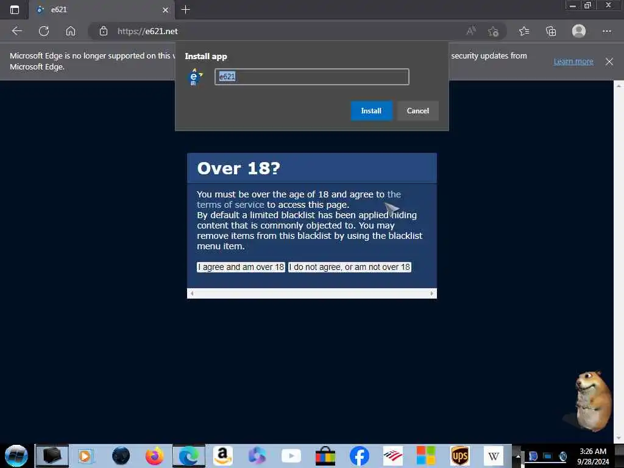
Task: Show hidden system tray icons arrow
Action: pos(518,456)
